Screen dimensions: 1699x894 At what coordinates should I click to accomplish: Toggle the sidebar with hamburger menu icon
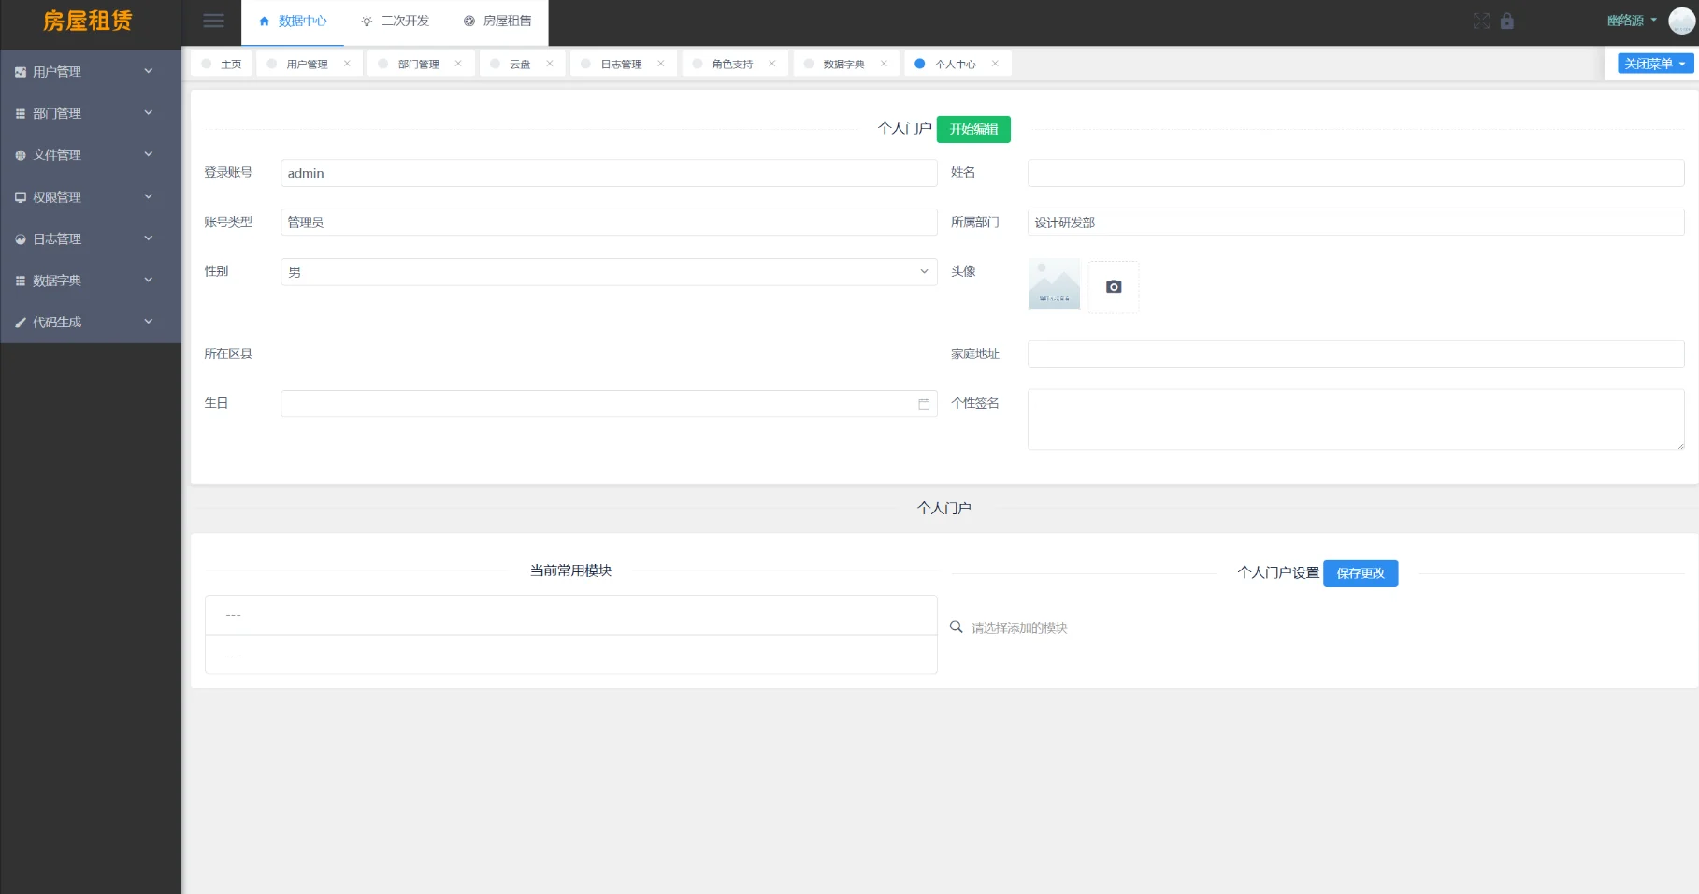pos(213,21)
